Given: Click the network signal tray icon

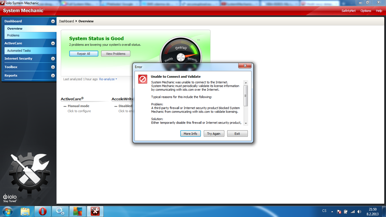Looking at the screenshot, I should (x=353, y=211).
